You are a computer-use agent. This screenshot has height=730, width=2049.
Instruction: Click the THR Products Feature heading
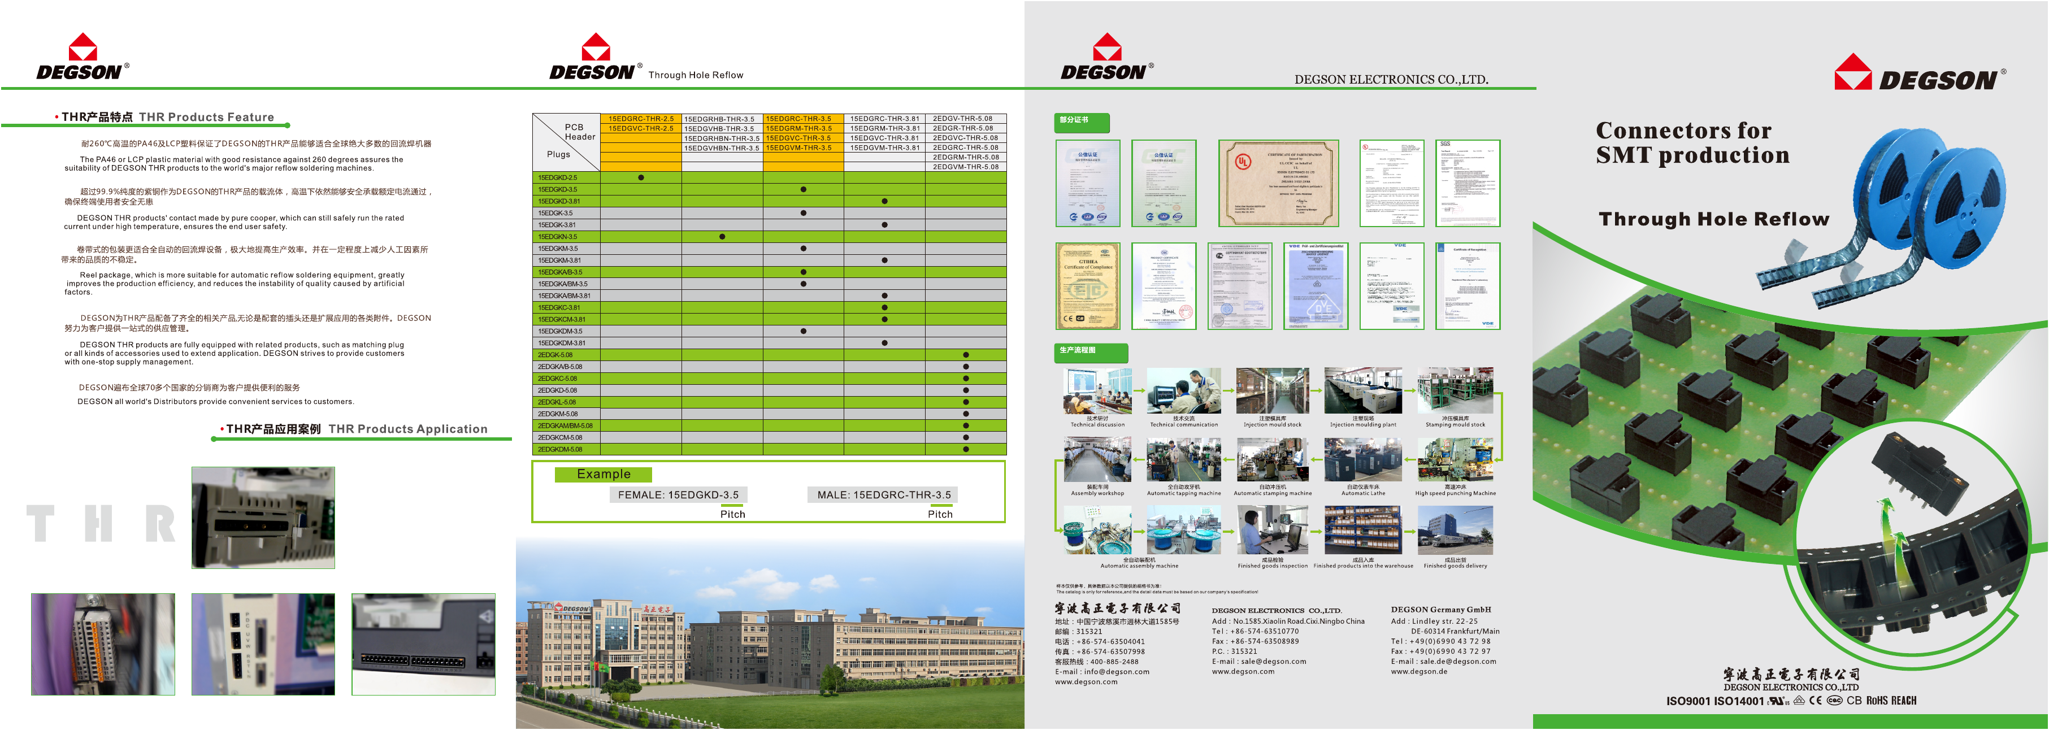[206, 117]
